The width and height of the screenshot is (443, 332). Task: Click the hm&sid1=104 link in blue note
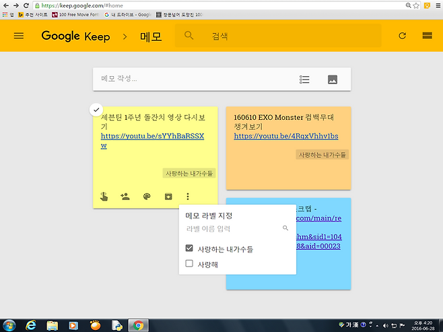click(x=318, y=237)
